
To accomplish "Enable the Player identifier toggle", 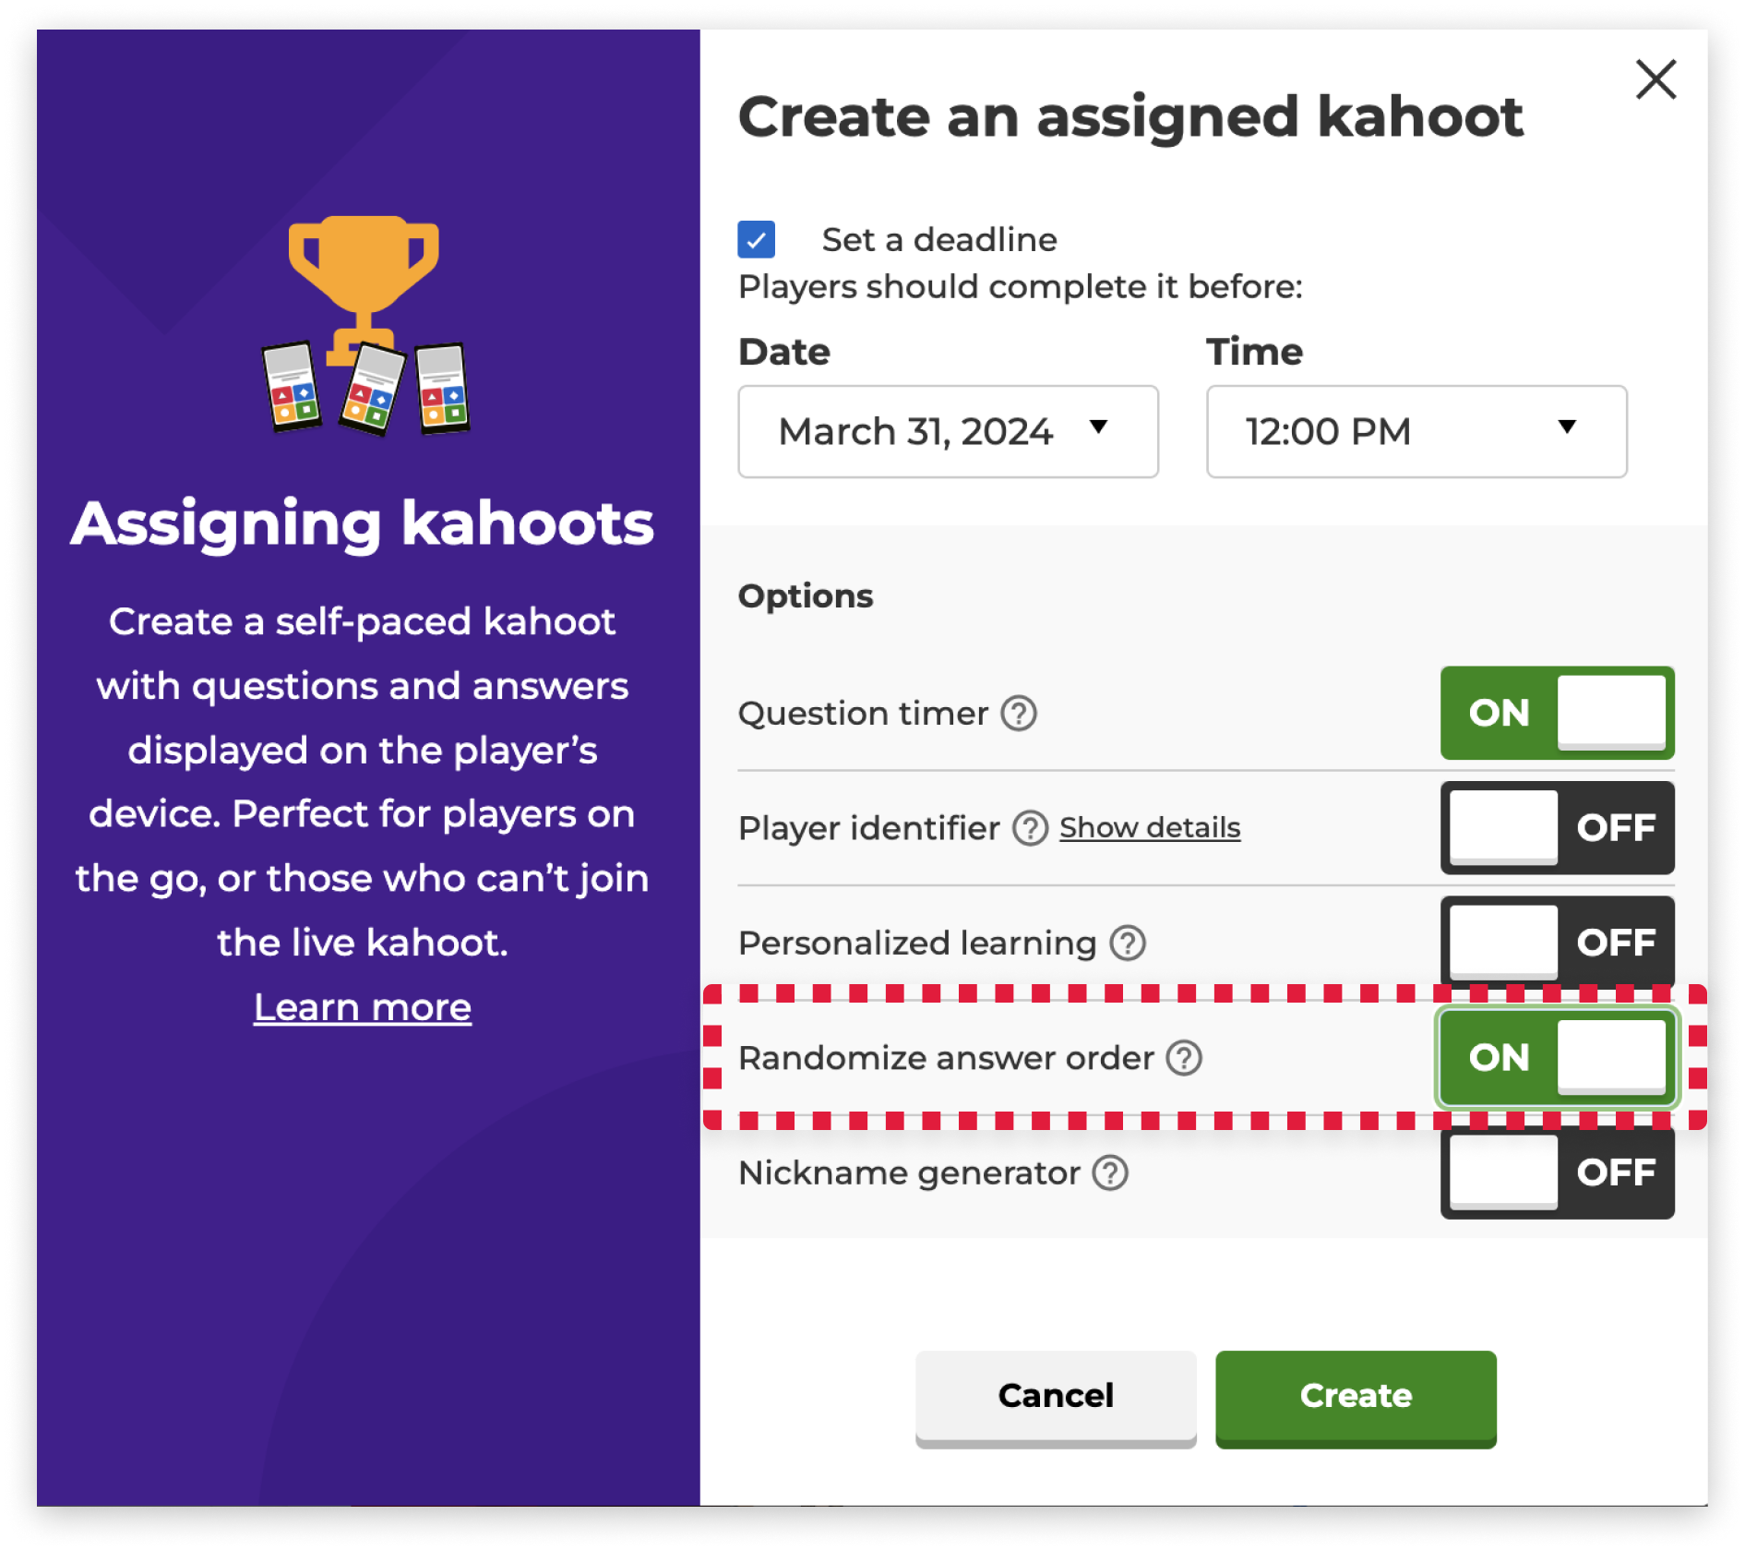I will tap(1557, 828).
